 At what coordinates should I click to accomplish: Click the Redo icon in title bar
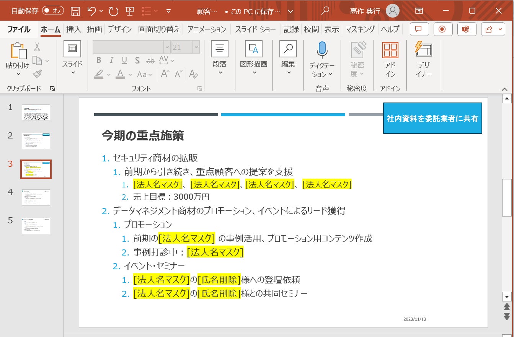point(113,11)
